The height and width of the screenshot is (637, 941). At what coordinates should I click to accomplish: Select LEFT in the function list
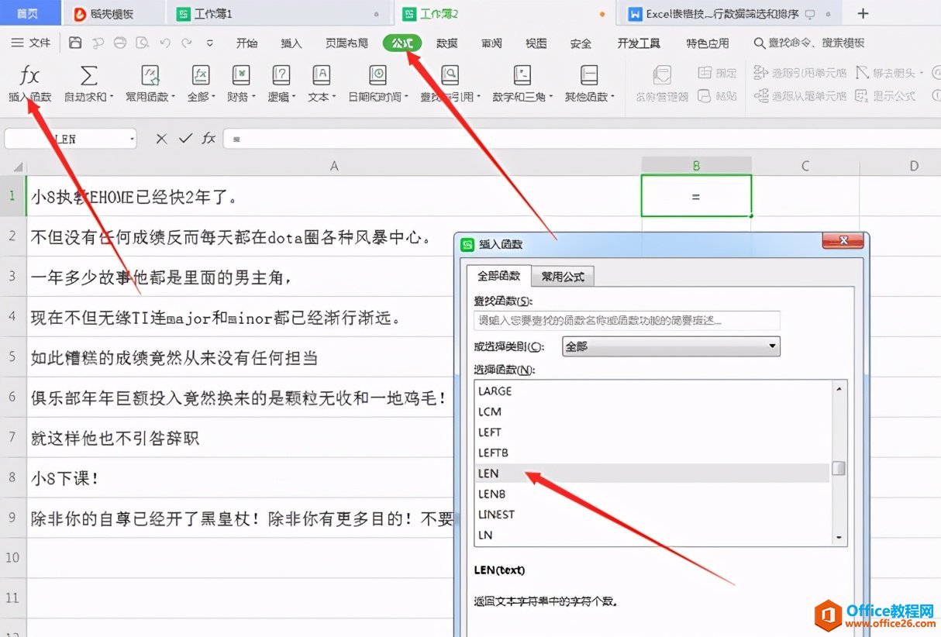tap(490, 432)
